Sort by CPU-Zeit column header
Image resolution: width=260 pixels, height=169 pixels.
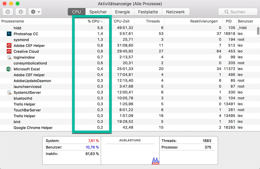click(122, 21)
